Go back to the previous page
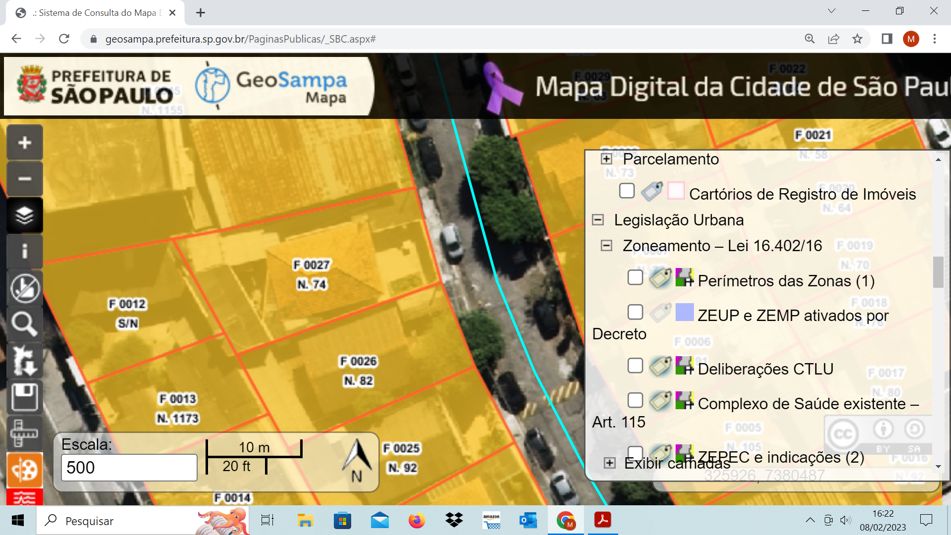The width and height of the screenshot is (951, 535). coord(16,39)
